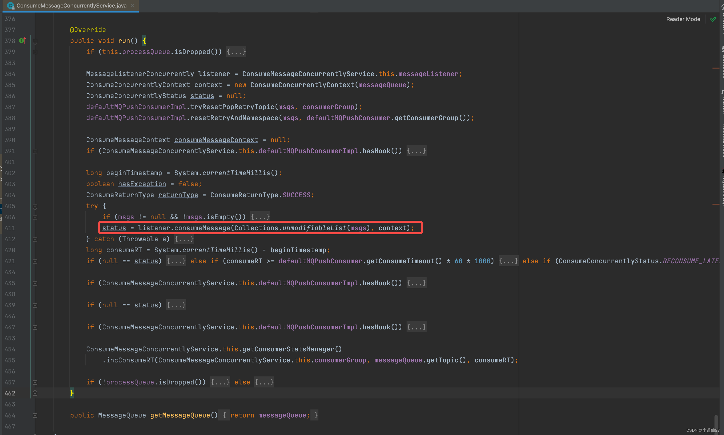Viewport: 724px width, 435px height.
Task: Click the consumeMessage call on line 411
Action: [x=202, y=228]
